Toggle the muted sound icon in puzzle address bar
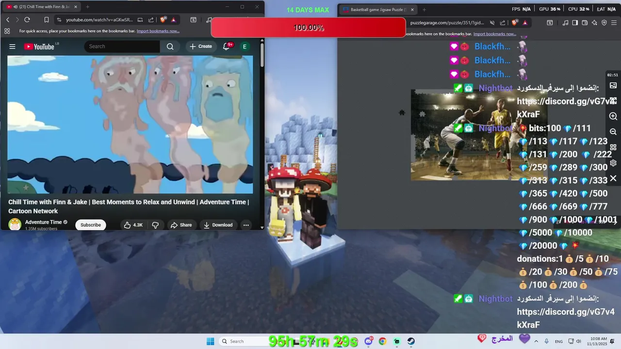This screenshot has height=349, width=621. point(492,22)
